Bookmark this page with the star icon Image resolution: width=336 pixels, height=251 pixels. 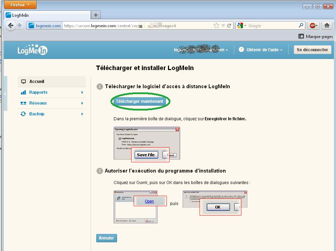(x=216, y=26)
